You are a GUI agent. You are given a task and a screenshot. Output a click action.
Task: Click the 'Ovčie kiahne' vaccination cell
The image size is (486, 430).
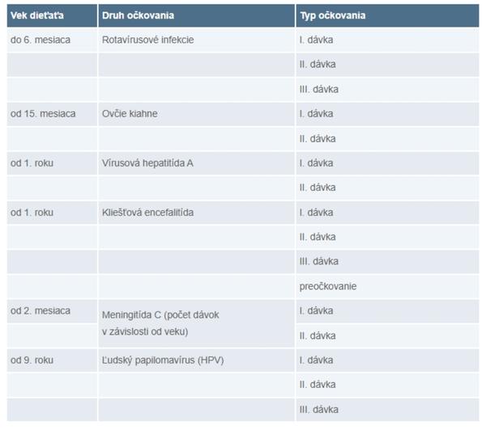pyautogui.click(x=130, y=114)
